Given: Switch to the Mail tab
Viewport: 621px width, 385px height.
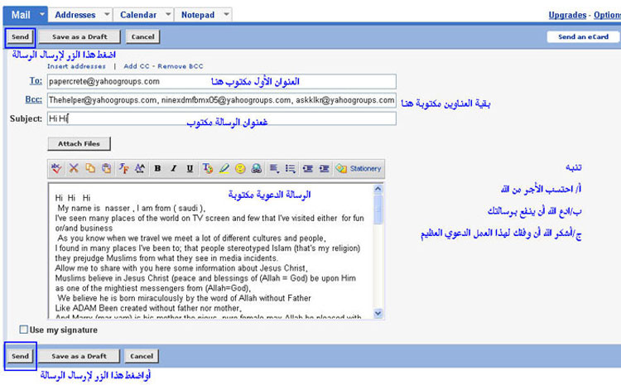Looking at the screenshot, I should [x=21, y=15].
